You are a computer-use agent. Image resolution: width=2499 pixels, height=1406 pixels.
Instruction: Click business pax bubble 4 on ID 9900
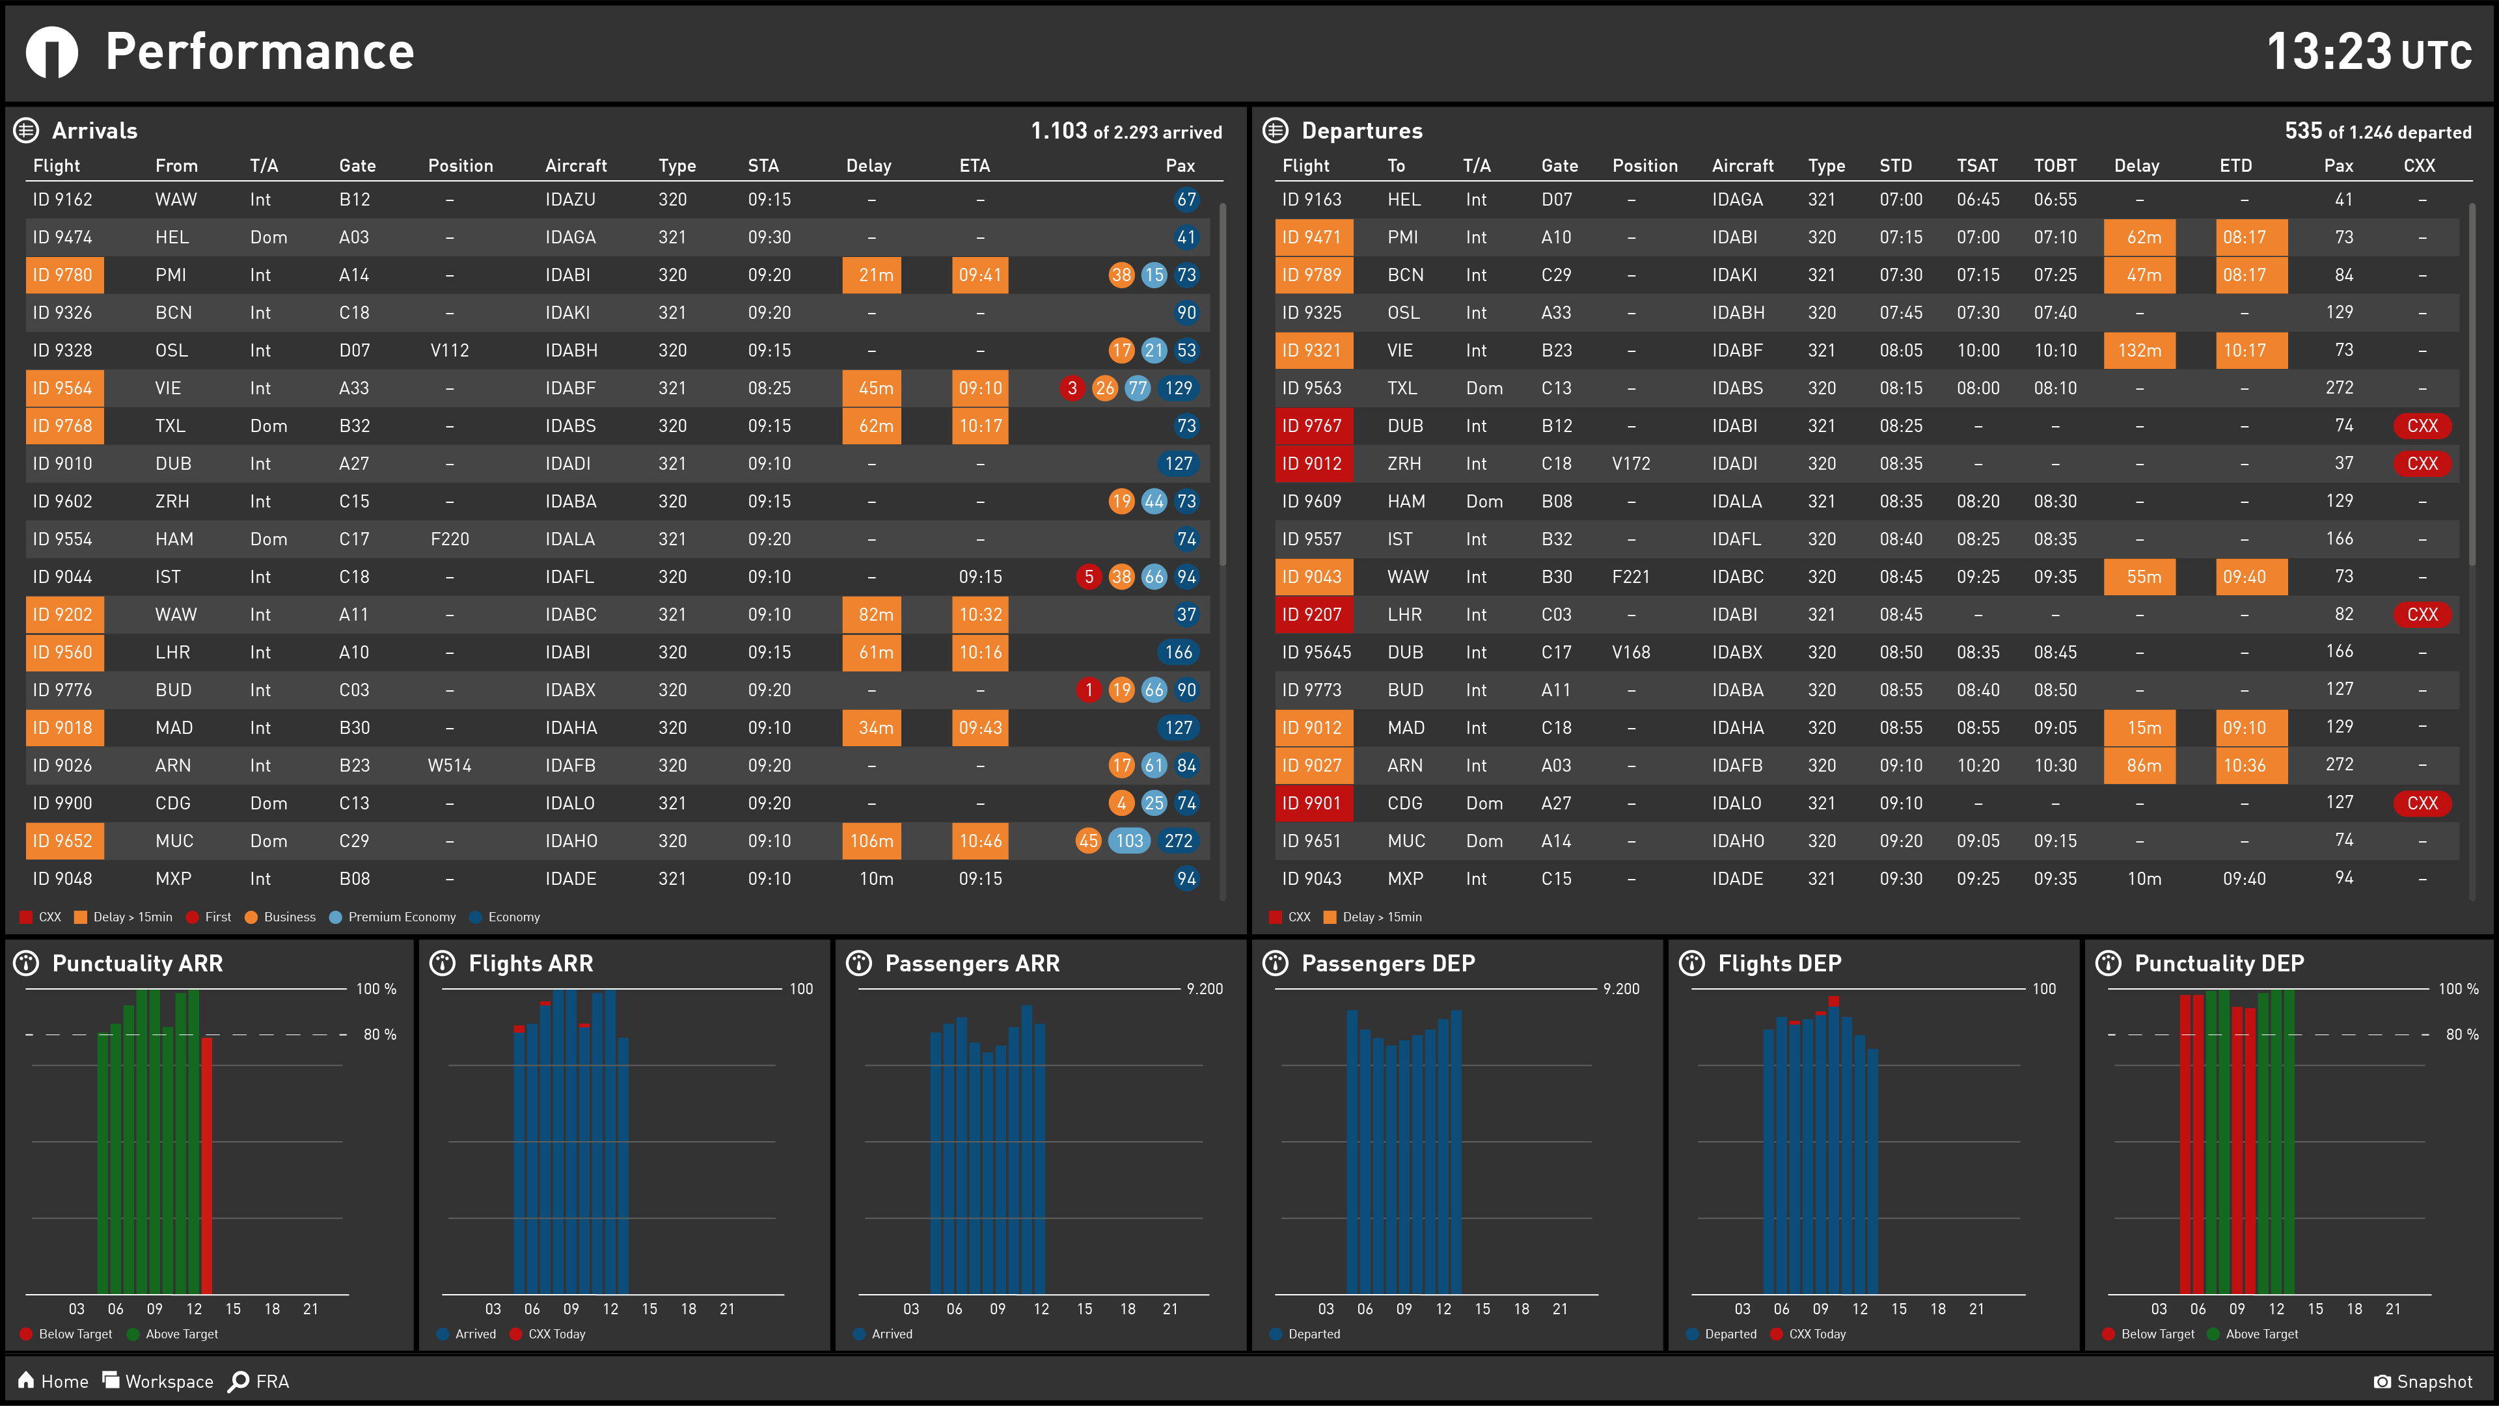pos(1121,803)
